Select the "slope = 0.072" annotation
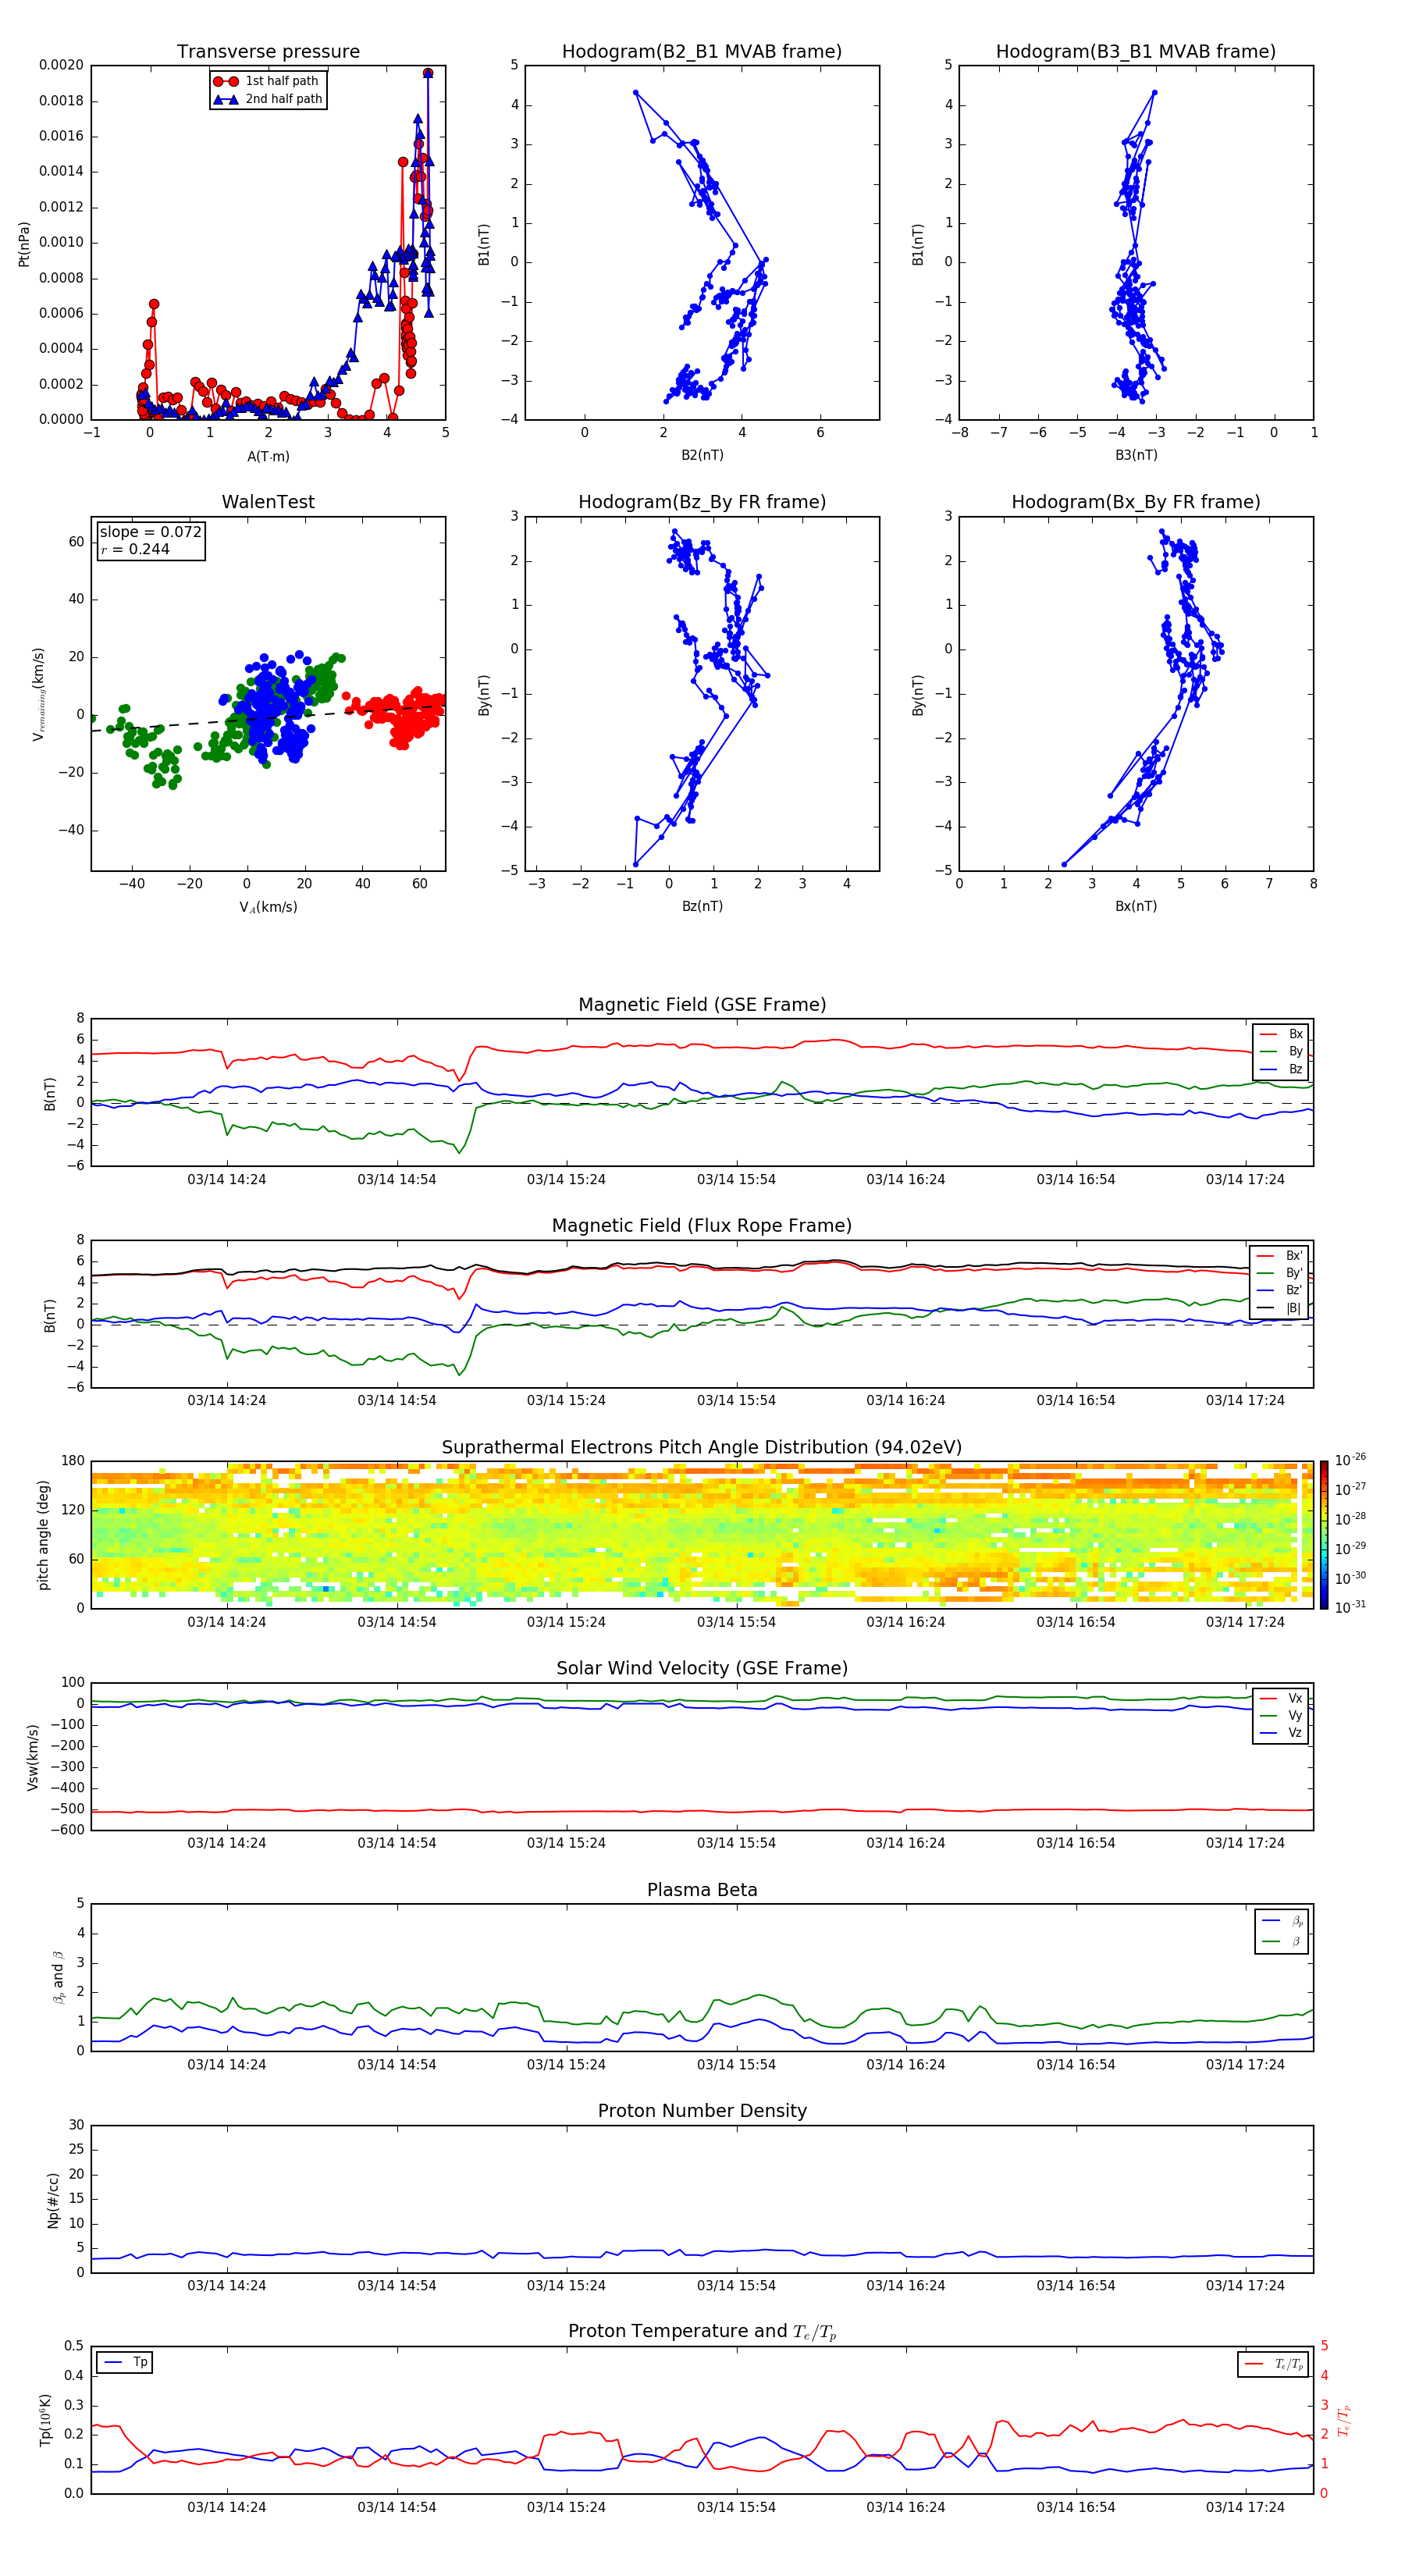This screenshot has height=2576, width=1405. tap(150, 532)
